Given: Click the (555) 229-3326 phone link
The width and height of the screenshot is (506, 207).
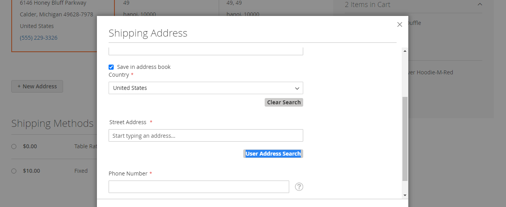Looking at the screenshot, I should 39,38.
